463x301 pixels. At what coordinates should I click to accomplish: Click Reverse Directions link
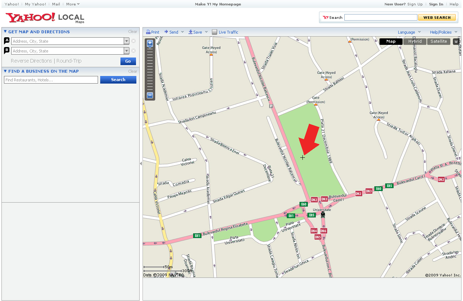click(x=31, y=61)
